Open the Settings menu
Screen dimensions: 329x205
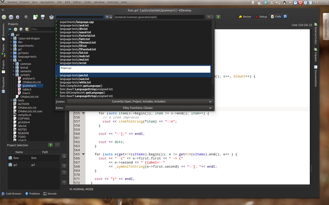(113, 3)
